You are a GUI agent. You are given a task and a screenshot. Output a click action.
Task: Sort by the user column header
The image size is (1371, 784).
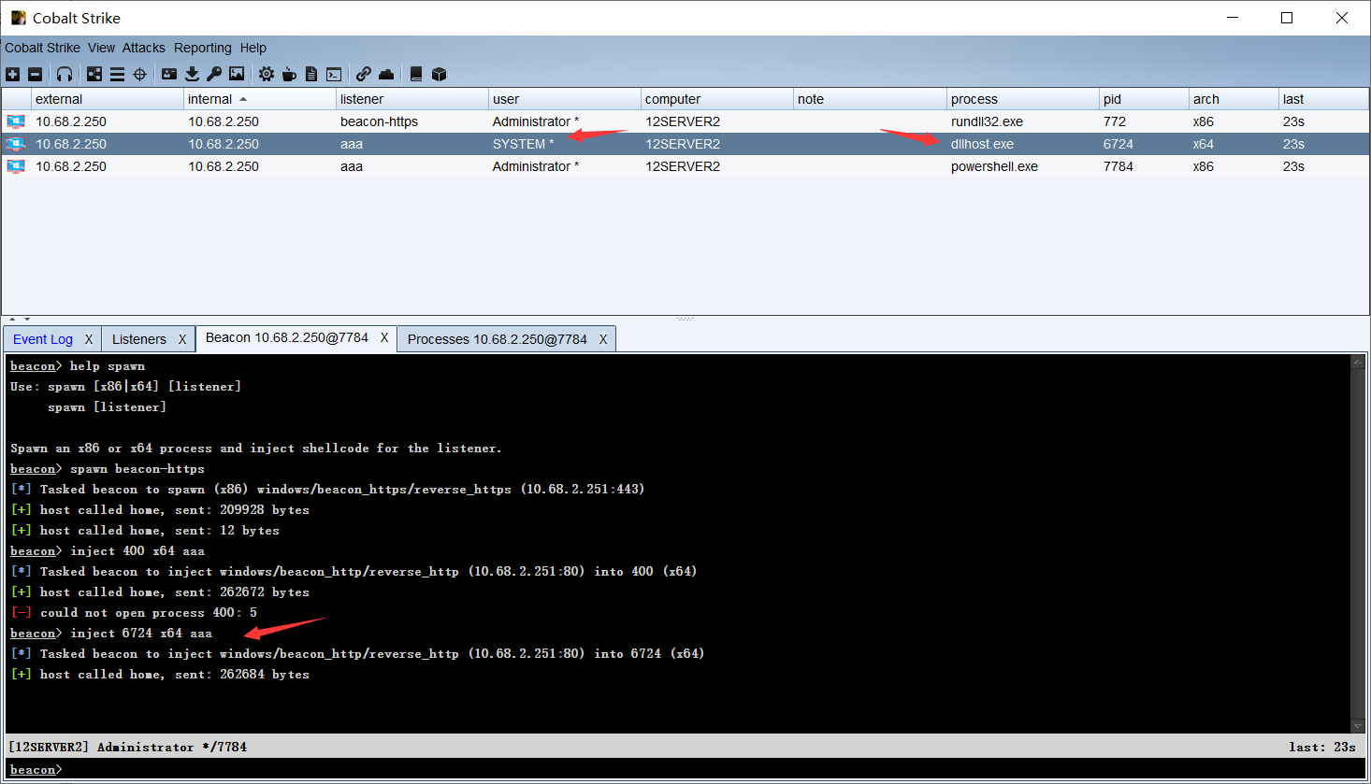click(x=565, y=99)
